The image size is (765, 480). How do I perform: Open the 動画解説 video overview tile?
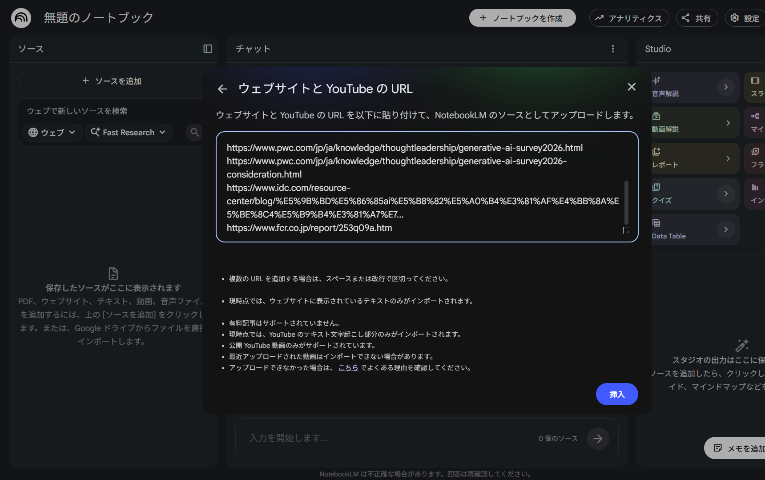coord(694,123)
